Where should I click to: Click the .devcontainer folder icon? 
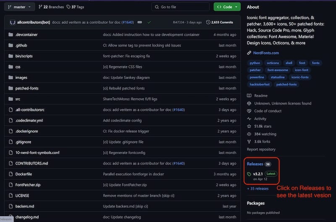(x=11, y=34)
